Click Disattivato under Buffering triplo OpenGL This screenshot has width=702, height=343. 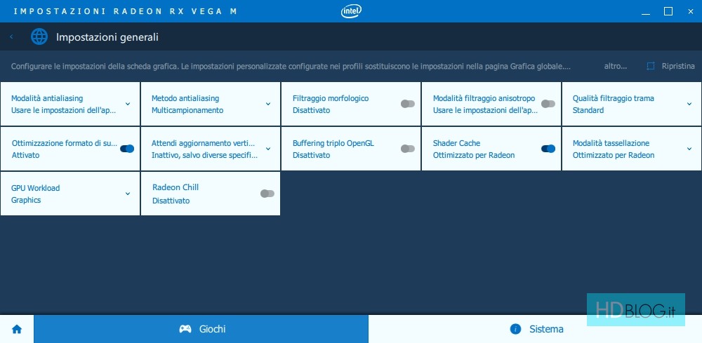311,155
